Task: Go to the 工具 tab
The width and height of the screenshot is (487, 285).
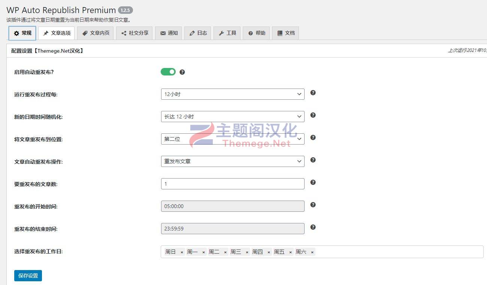Action: (227, 33)
